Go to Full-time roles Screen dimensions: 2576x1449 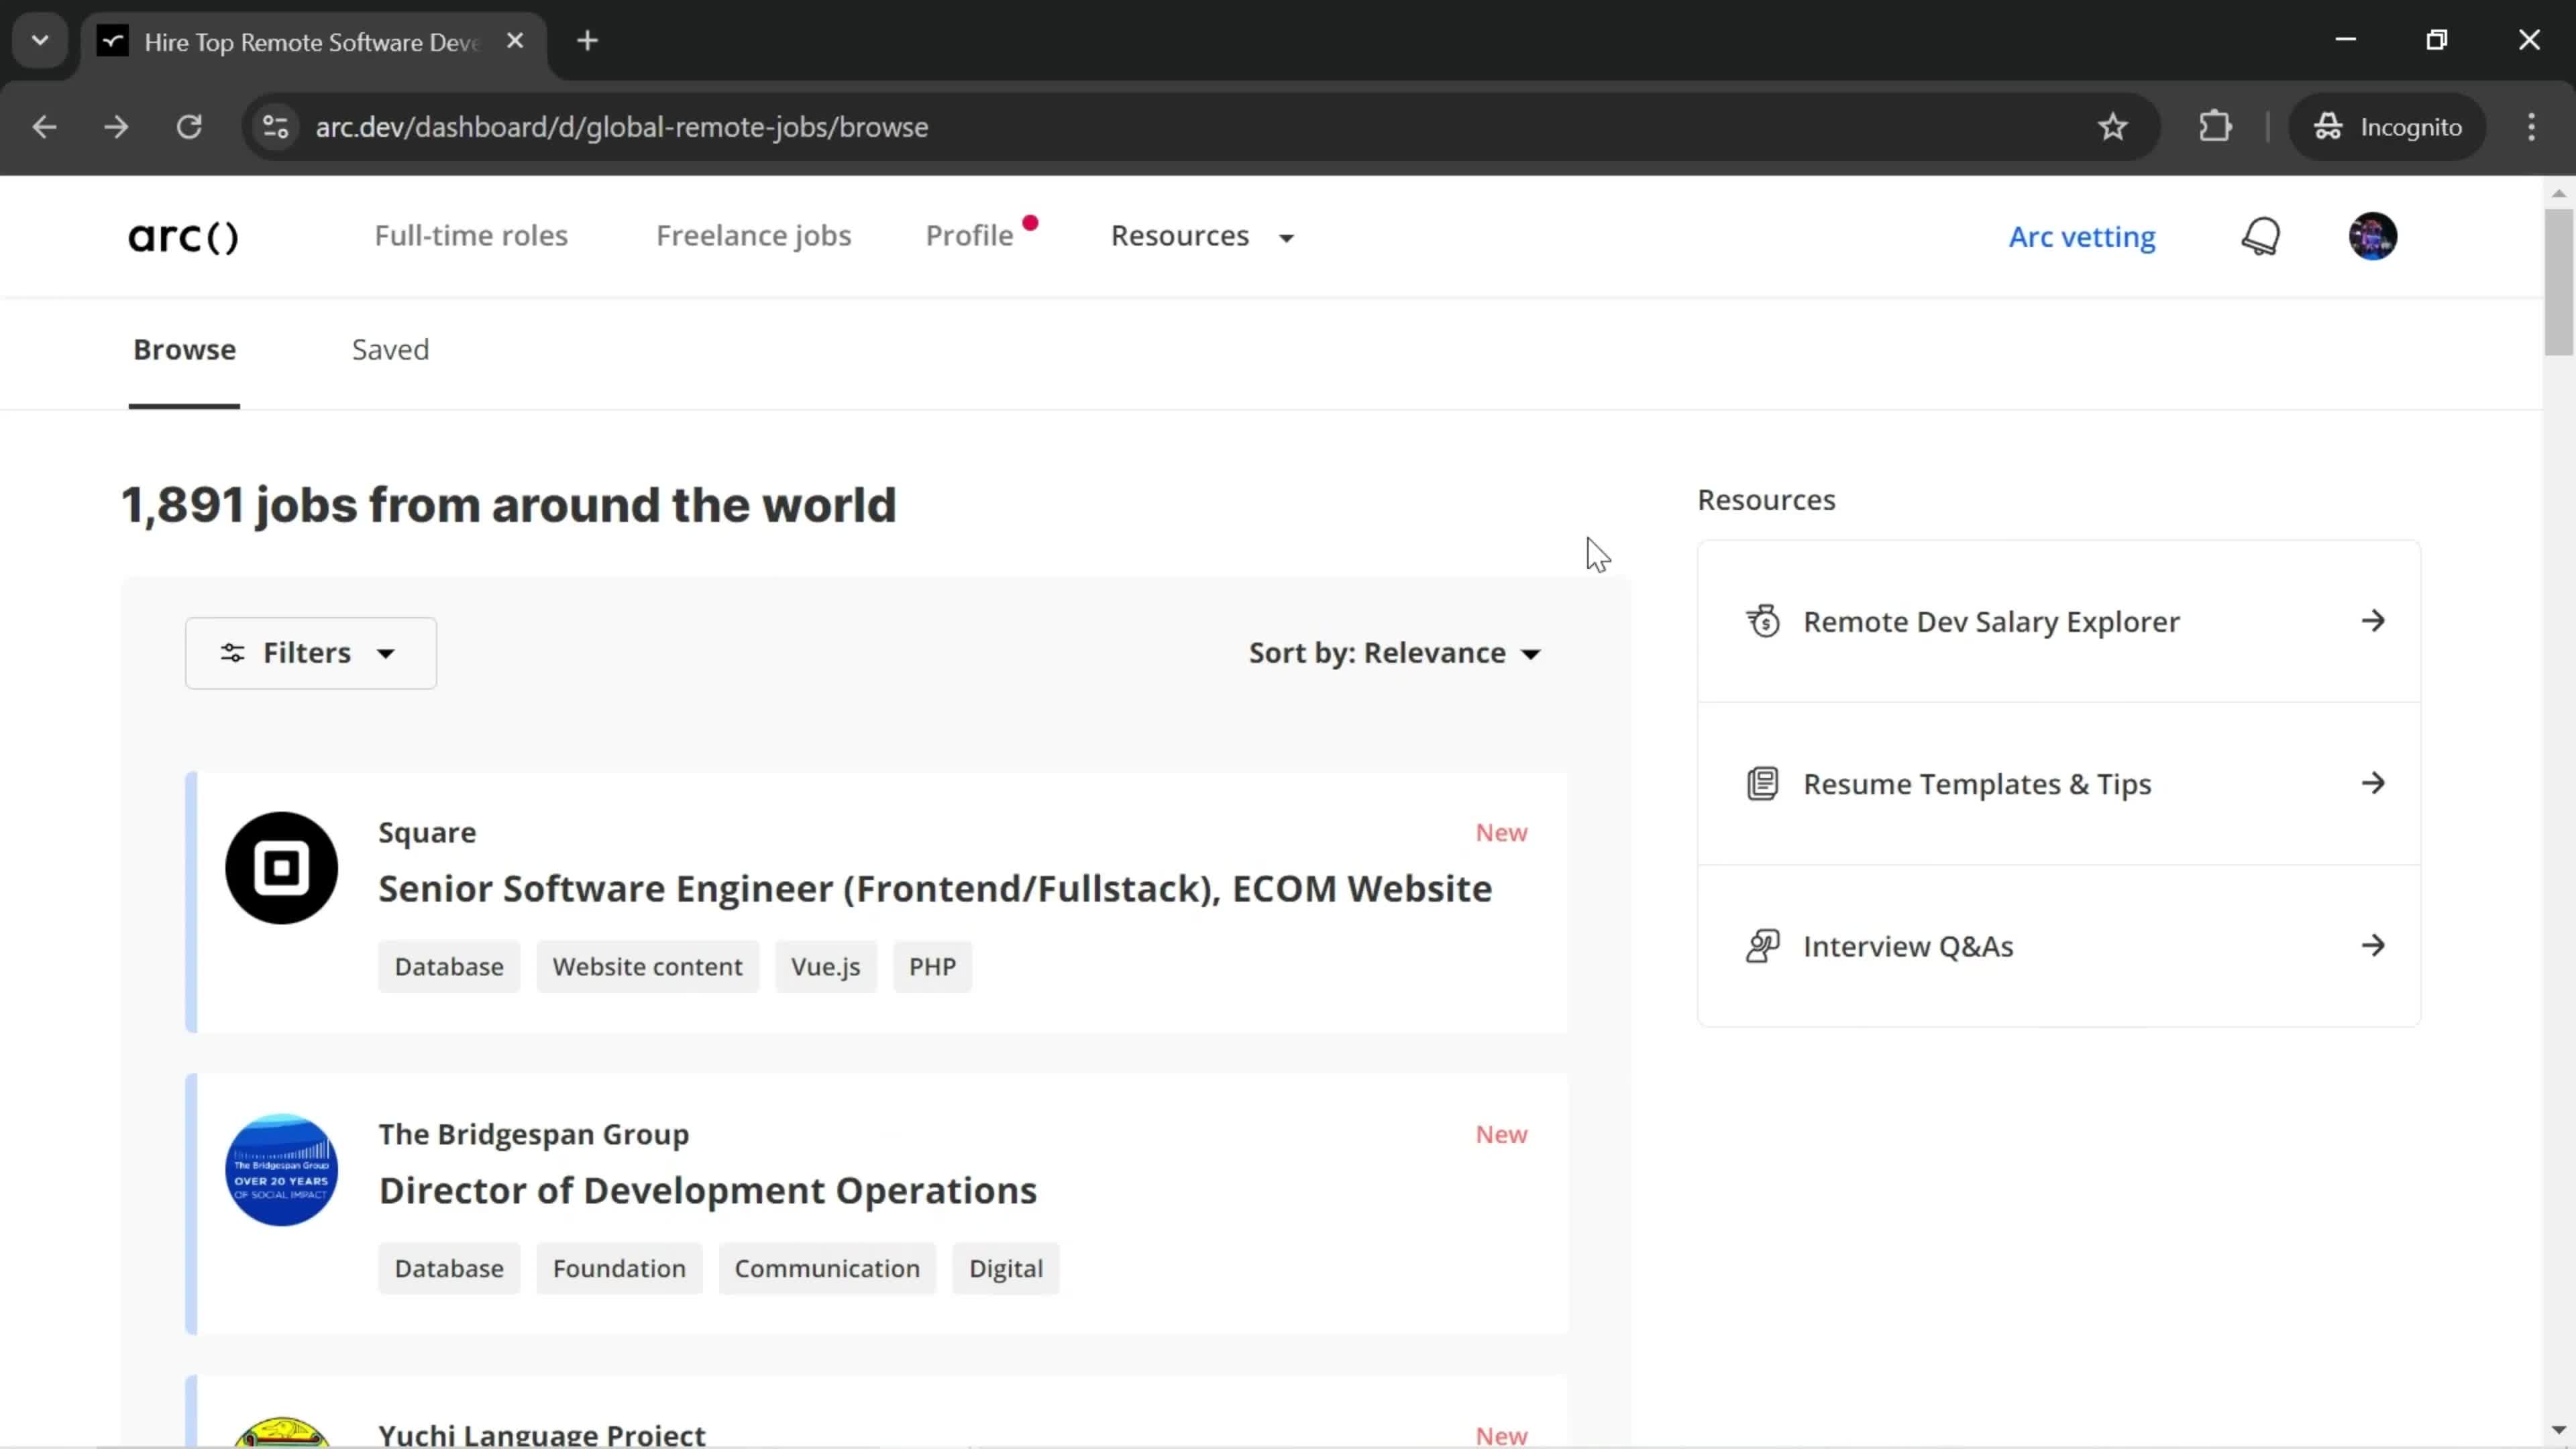[471, 236]
